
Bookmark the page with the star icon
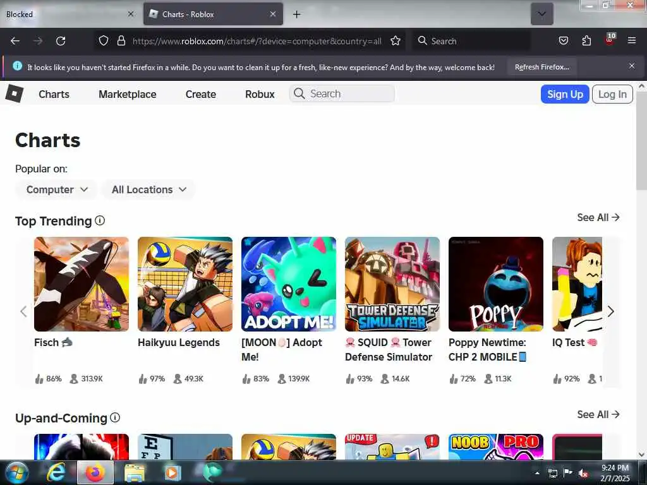[396, 40]
